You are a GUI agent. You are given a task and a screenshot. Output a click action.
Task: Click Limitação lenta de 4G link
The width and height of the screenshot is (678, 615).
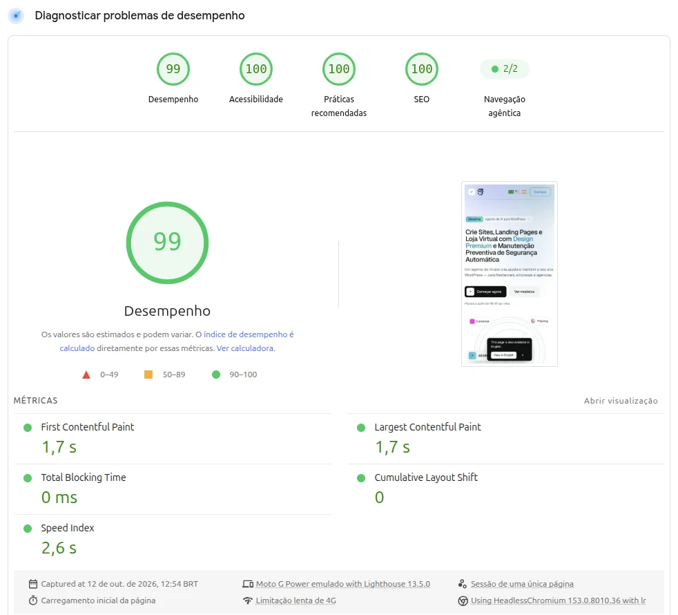point(296,600)
